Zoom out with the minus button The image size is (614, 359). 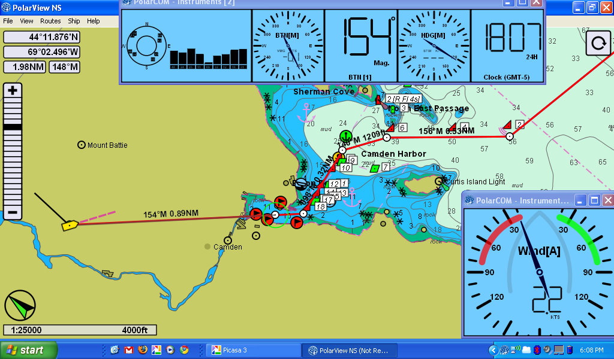tap(12, 212)
